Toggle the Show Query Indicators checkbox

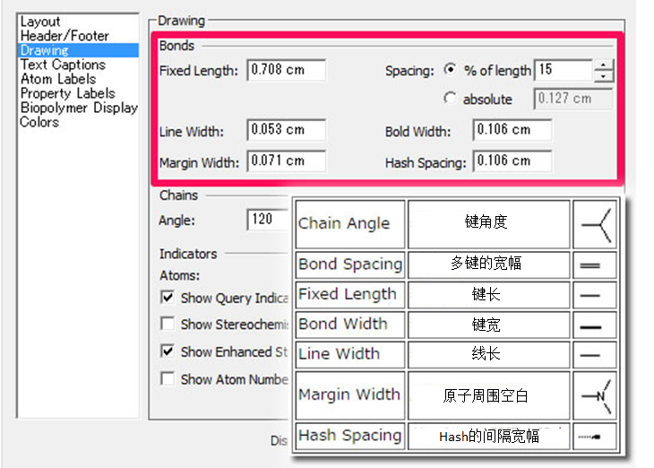click(x=168, y=297)
